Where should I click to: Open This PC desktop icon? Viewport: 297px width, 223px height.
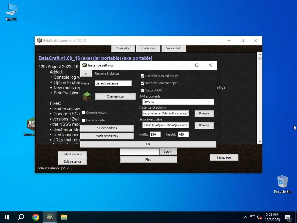pyautogui.click(x=11, y=12)
